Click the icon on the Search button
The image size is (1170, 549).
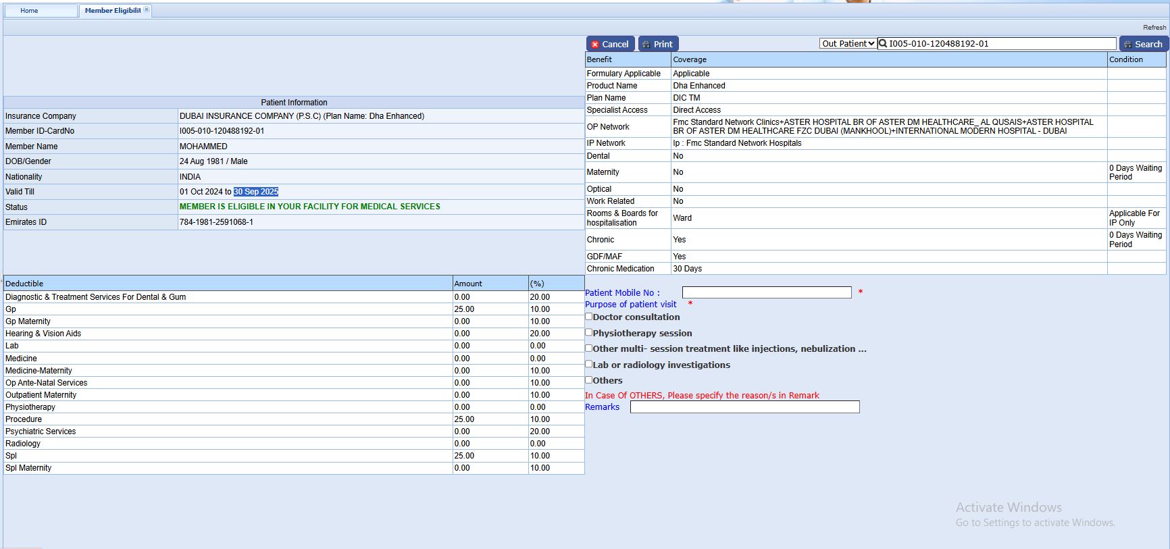point(1127,45)
